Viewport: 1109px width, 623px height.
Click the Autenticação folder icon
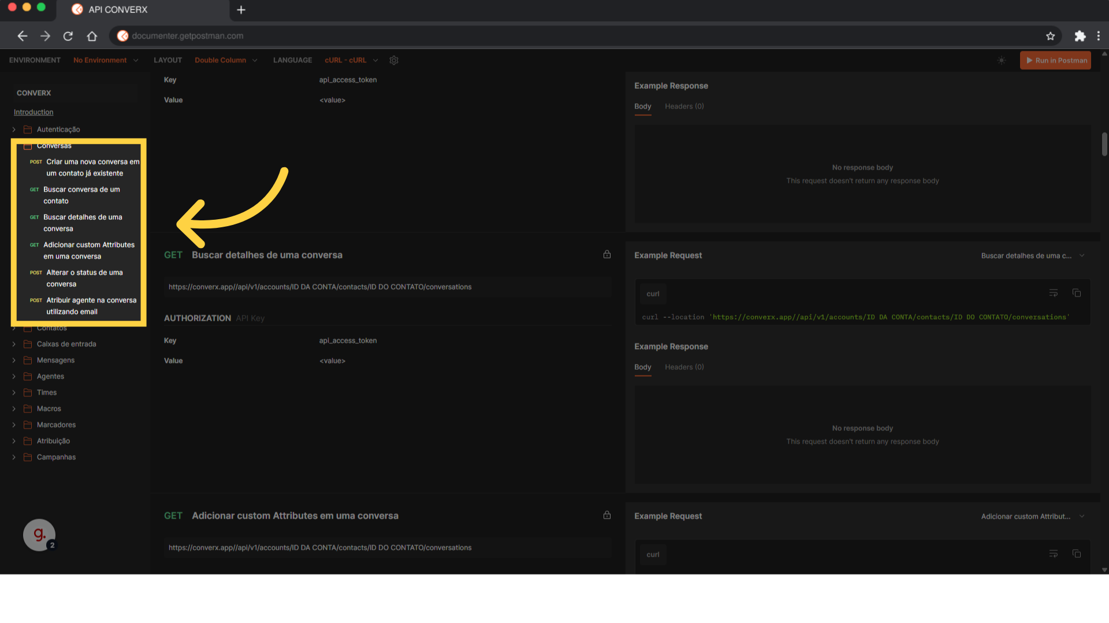tap(27, 129)
